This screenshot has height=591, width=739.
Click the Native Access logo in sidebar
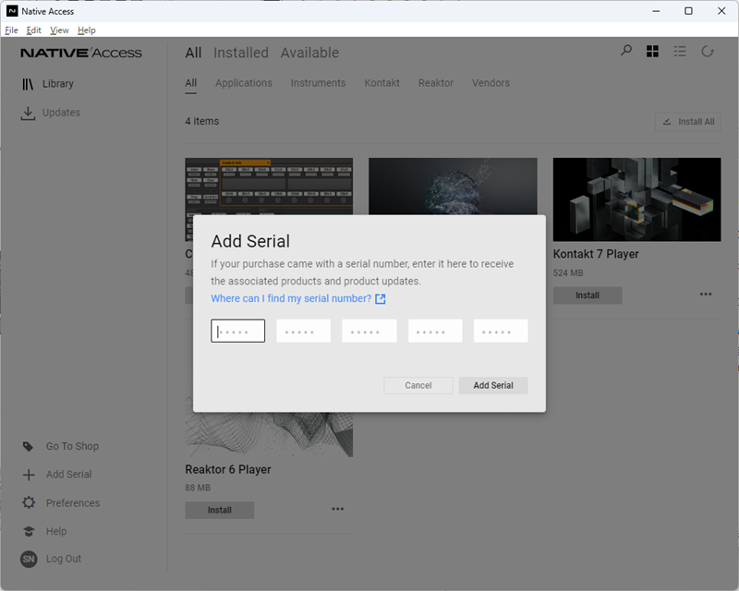coord(81,53)
